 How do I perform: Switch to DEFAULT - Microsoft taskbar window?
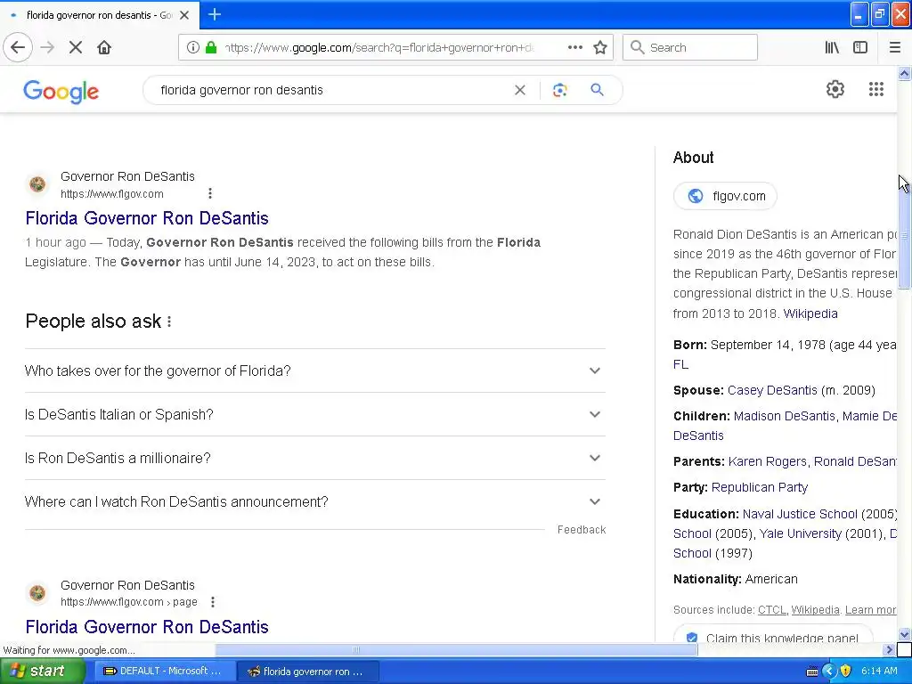coord(163,672)
